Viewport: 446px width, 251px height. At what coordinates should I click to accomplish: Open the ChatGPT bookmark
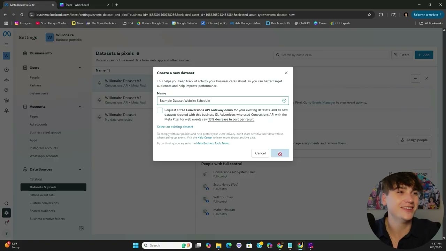(302, 23)
